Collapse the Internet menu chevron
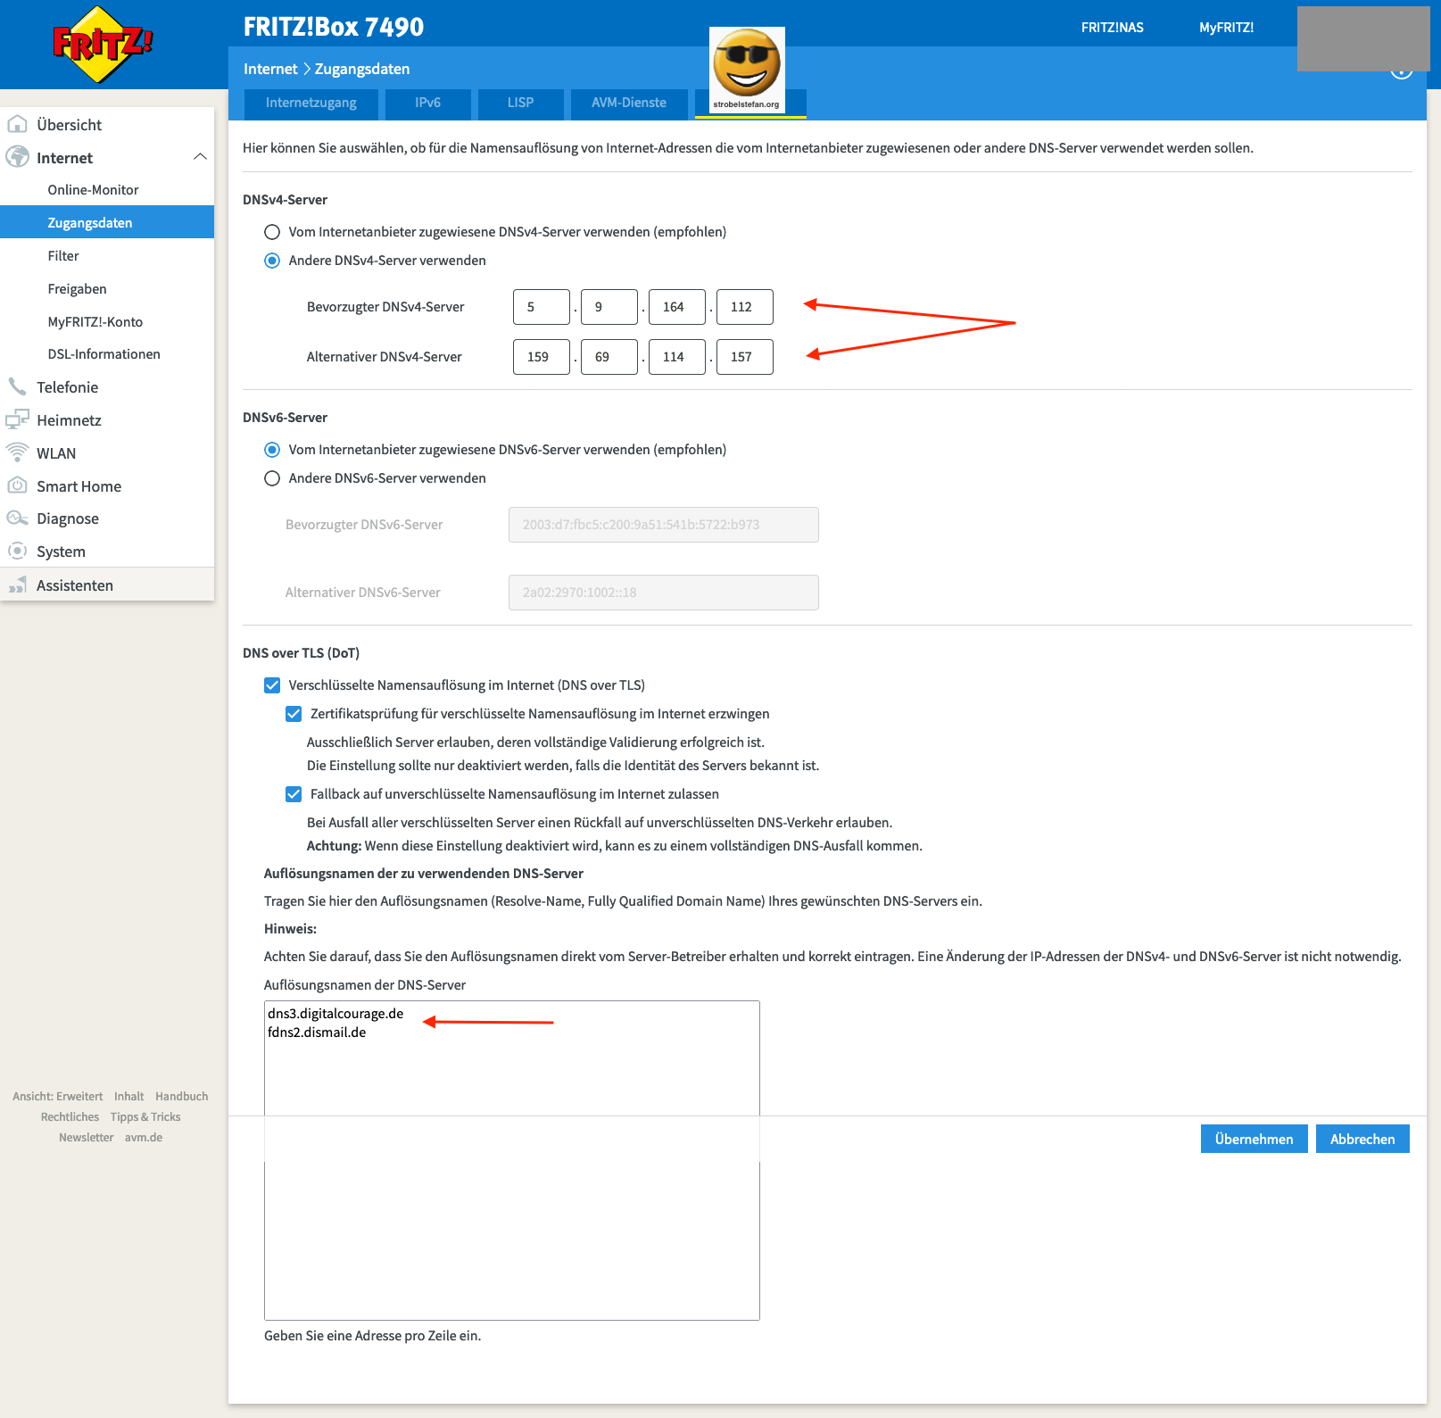 tap(200, 157)
